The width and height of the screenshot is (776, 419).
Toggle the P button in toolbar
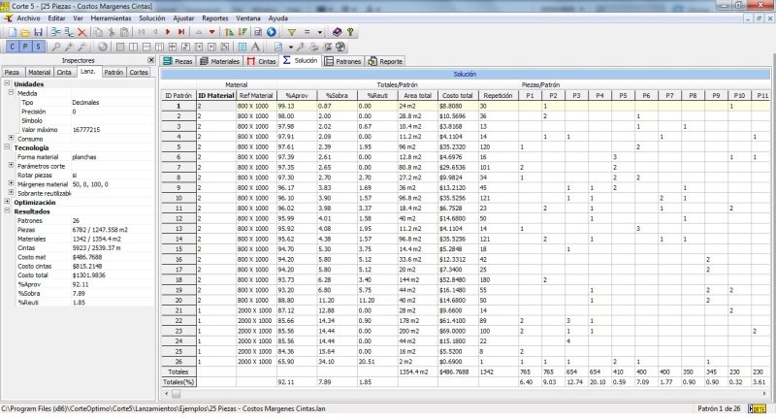point(23,47)
